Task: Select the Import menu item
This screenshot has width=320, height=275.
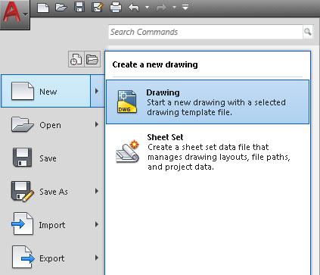Action: 53,224
